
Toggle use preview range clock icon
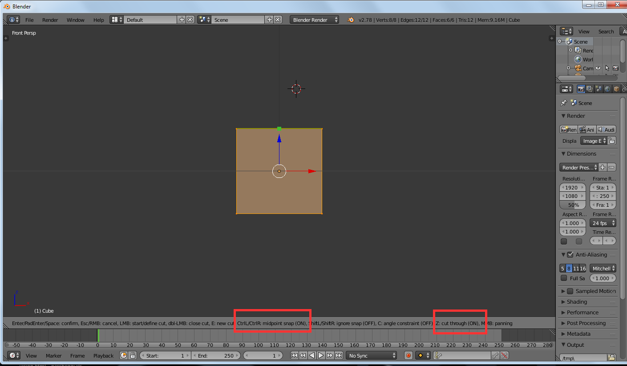[x=124, y=355]
